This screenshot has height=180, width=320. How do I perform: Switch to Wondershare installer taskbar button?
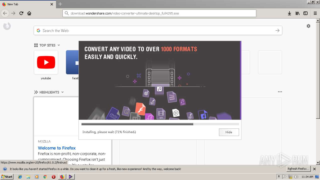pyautogui.click(x=70, y=177)
